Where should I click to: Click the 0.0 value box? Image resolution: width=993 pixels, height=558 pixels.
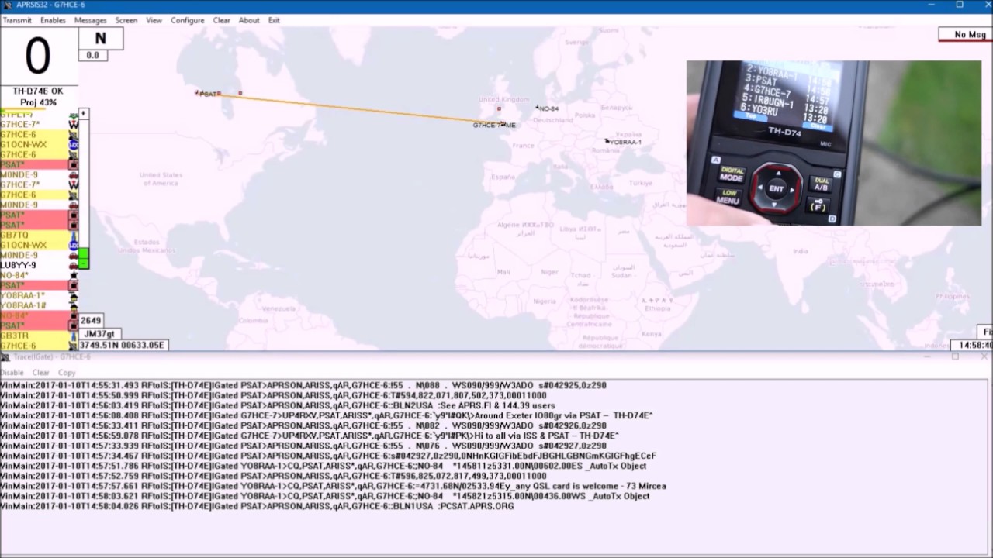(93, 56)
